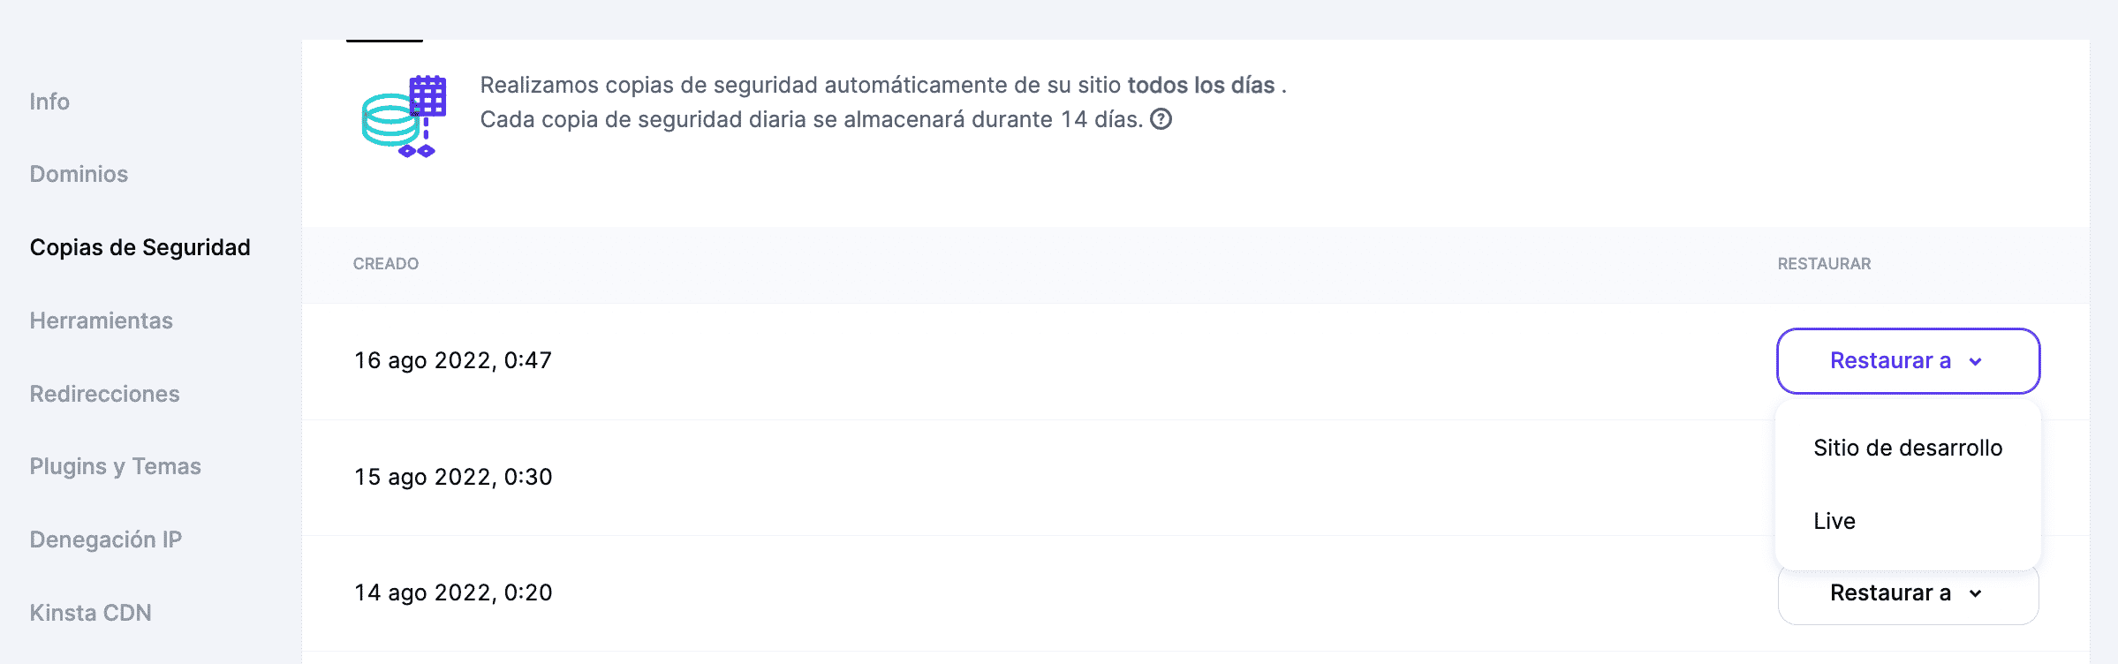Select Copias de Seguridad menu item
Screen dimensions: 2118x664
tap(140, 247)
